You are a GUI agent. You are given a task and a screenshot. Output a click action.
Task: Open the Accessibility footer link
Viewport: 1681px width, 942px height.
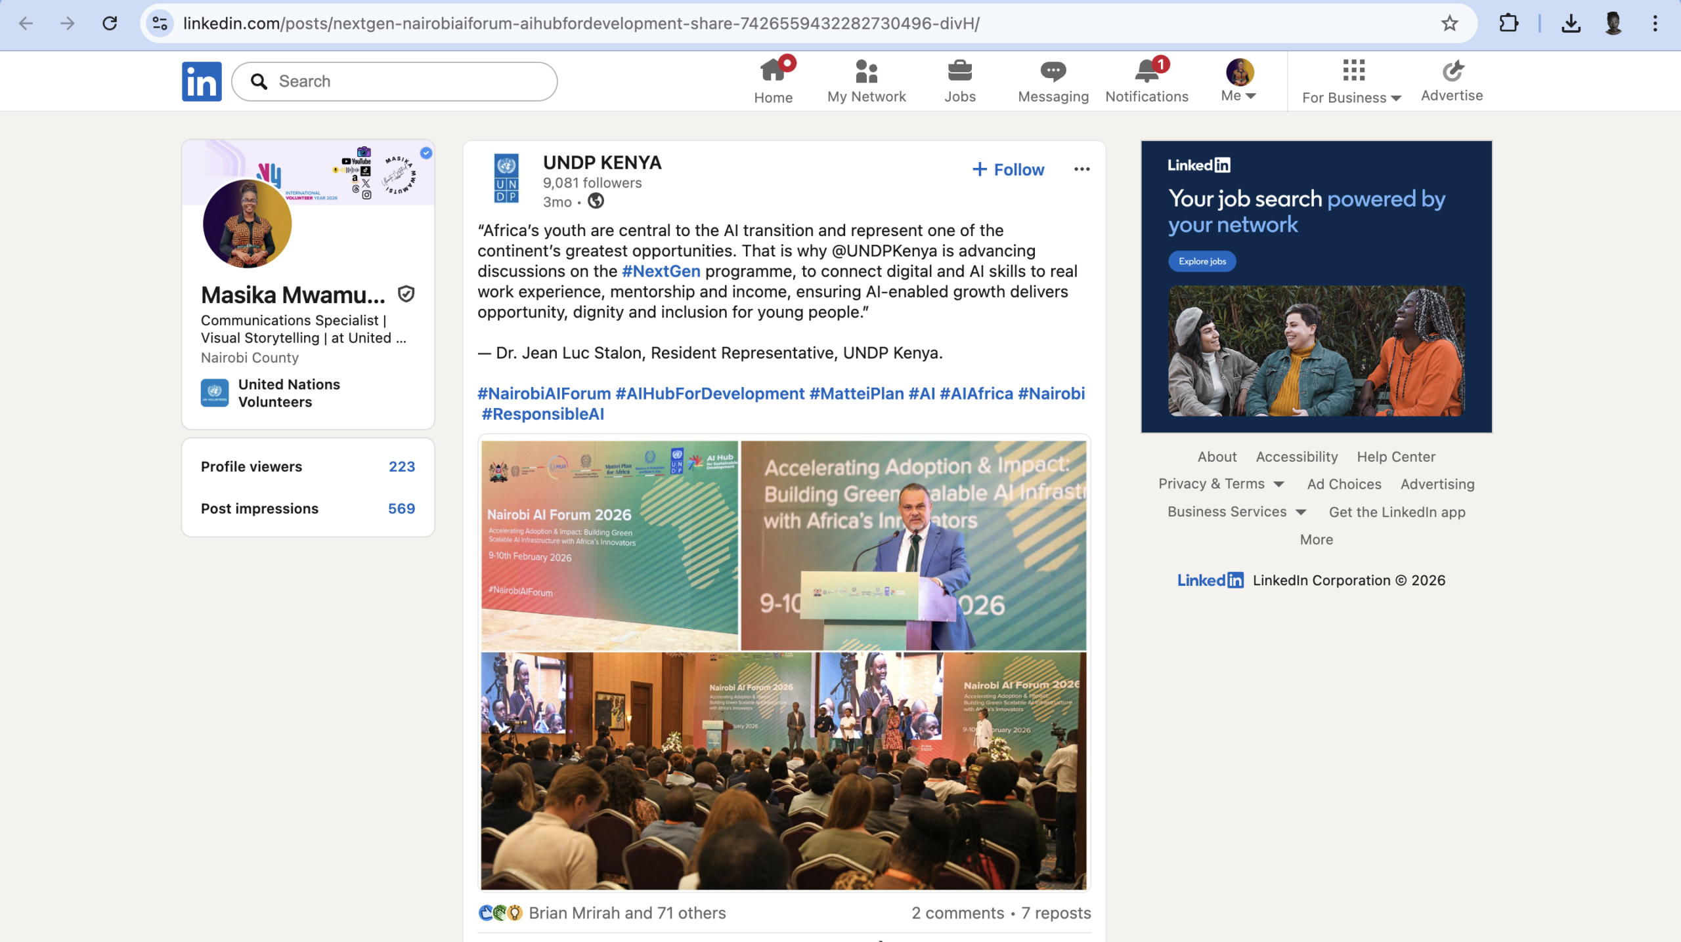tap(1296, 457)
